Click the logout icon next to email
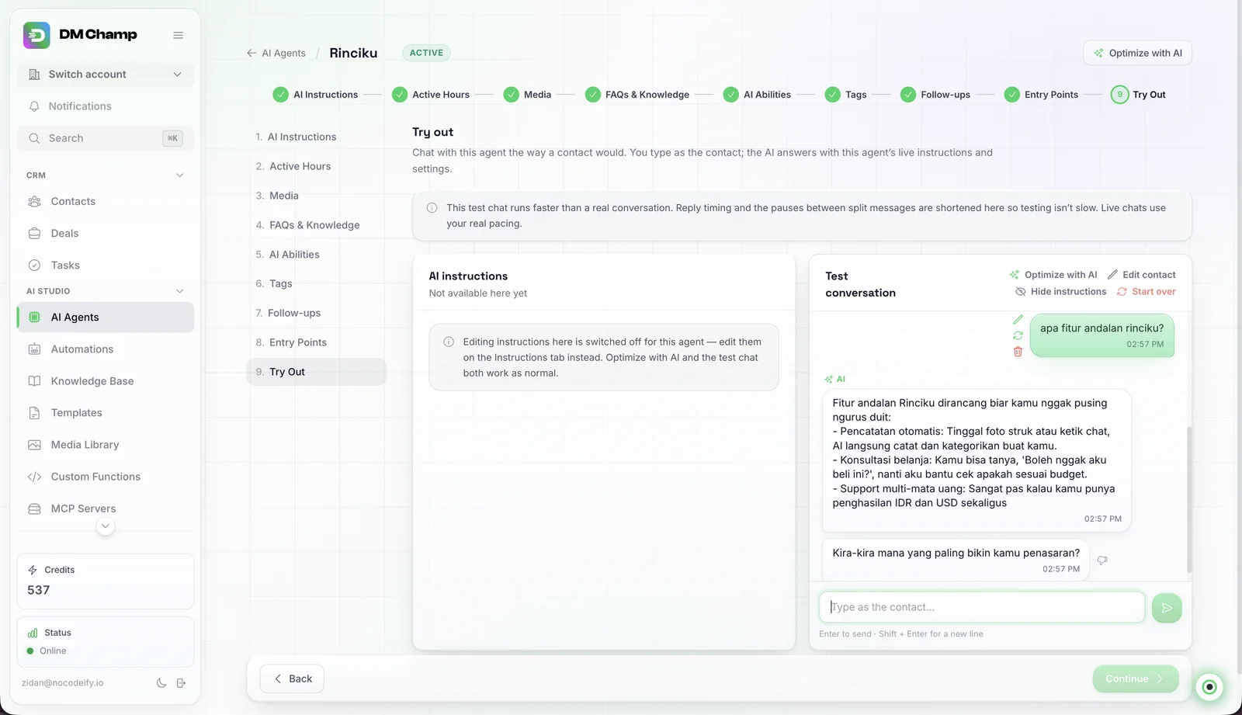The height and width of the screenshot is (715, 1242). [x=181, y=683]
